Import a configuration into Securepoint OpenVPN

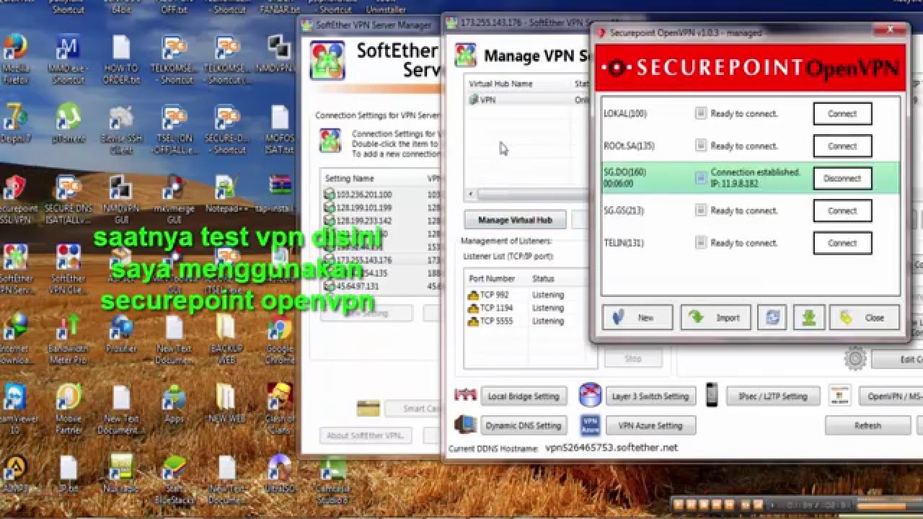pos(715,317)
